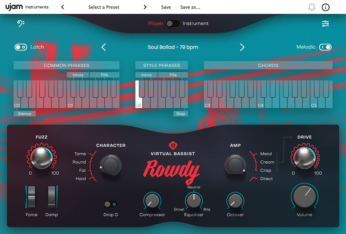Click the Damp wheel
Image resolution: width=346 pixels, height=234 pixels.
click(52, 197)
